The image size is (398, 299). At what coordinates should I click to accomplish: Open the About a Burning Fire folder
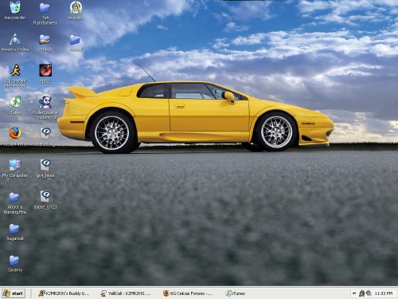[15, 203]
